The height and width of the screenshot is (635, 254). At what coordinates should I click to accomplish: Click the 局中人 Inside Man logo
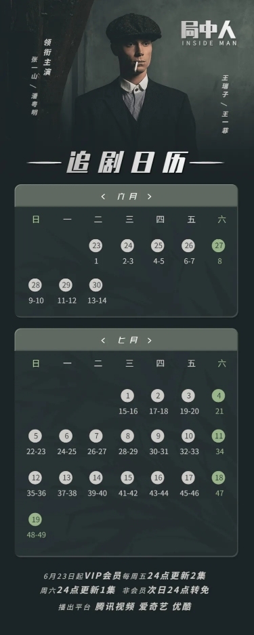pos(209,33)
